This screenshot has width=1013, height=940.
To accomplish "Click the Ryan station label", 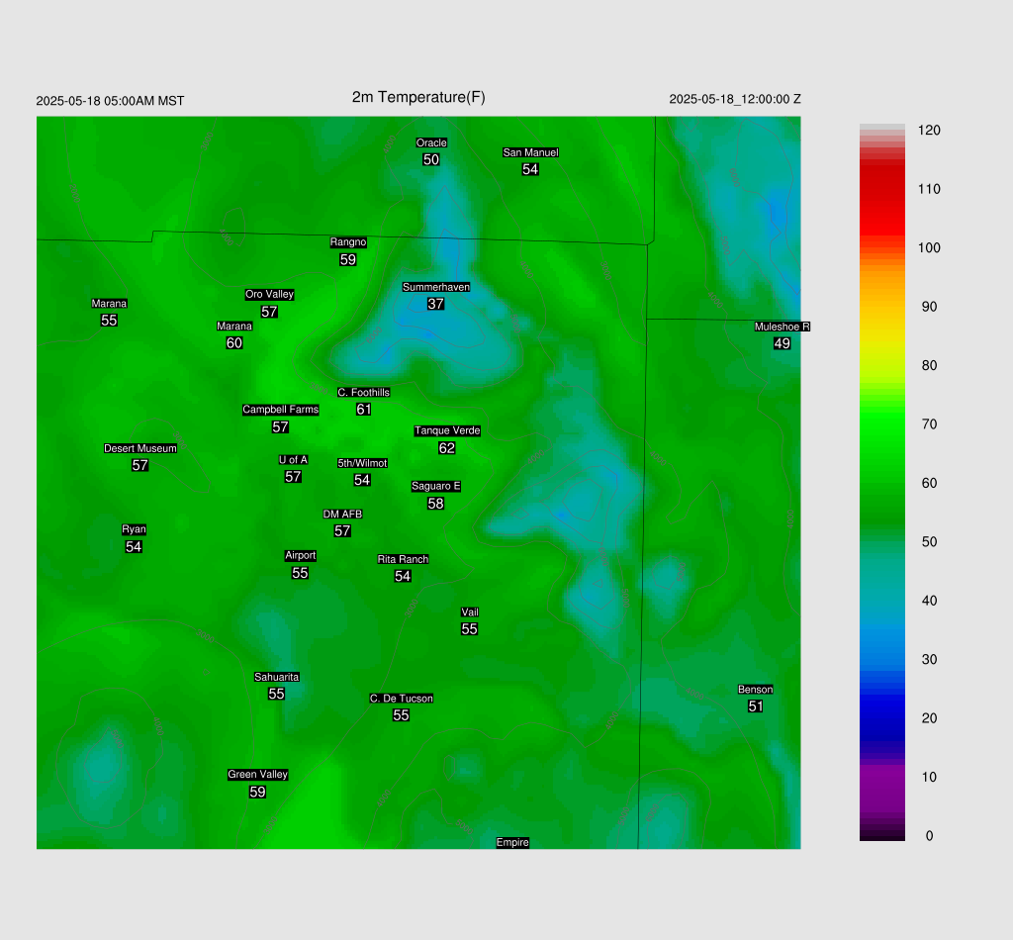I will click(134, 529).
